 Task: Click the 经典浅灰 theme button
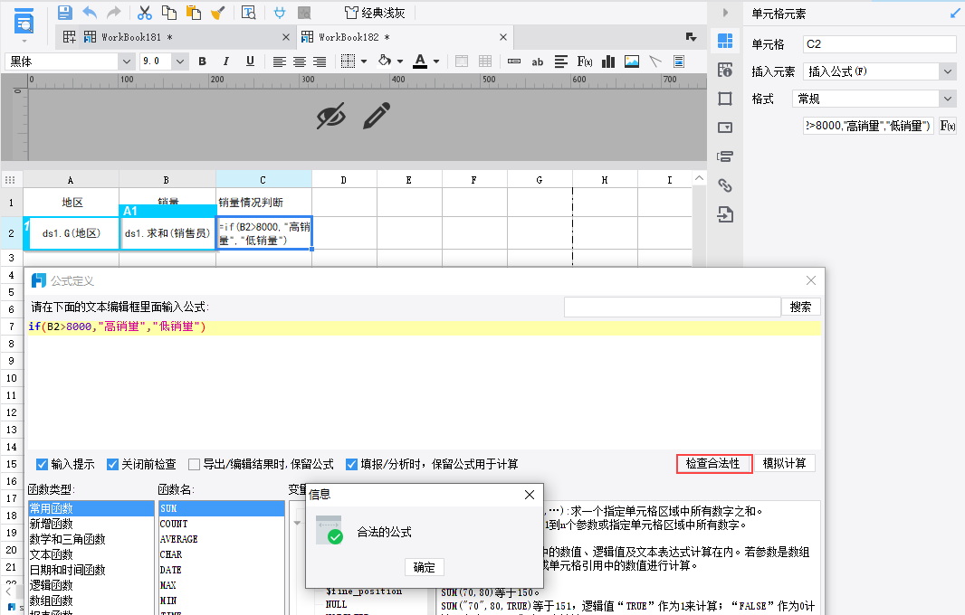click(x=375, y=13)
